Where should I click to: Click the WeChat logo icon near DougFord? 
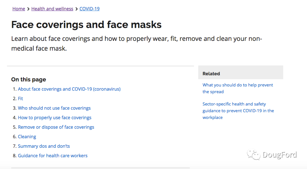[x=254, y=154]
